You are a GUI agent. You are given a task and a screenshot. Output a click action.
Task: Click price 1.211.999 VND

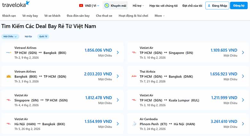coord(224,98)
